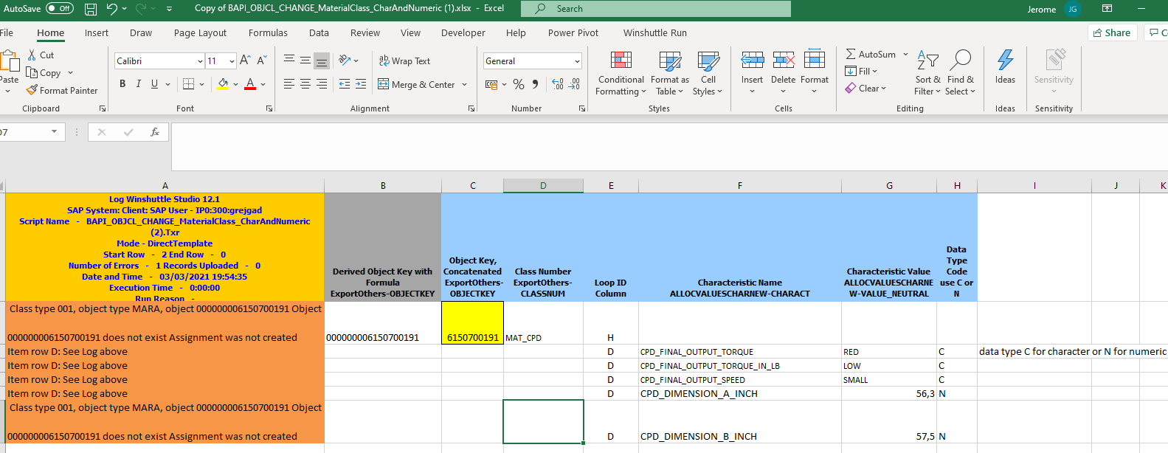1168x453 pixels.
Task: Expand the Calibri font name dropdown
Action: coord(200,61)
